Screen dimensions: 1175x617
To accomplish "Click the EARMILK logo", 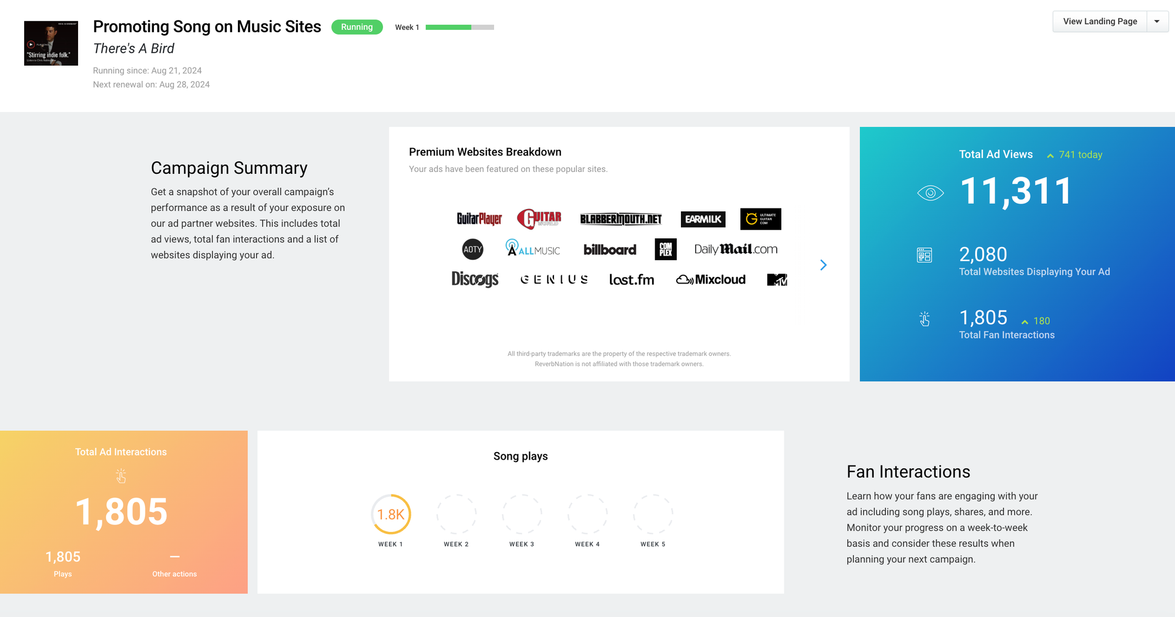I will [703, 219].
